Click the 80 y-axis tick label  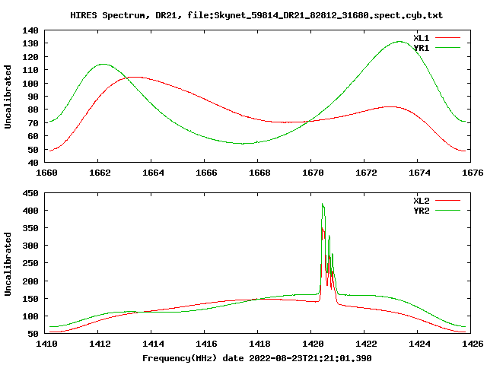click(x=33, y=109)
